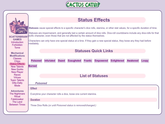Image resolution: width=165 pixels, height=124 pixels.
Task: Click the underlined Duration label
Action: point(35,100)
